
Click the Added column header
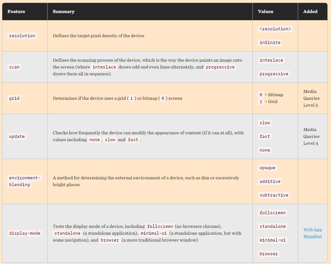pos(310,12)
